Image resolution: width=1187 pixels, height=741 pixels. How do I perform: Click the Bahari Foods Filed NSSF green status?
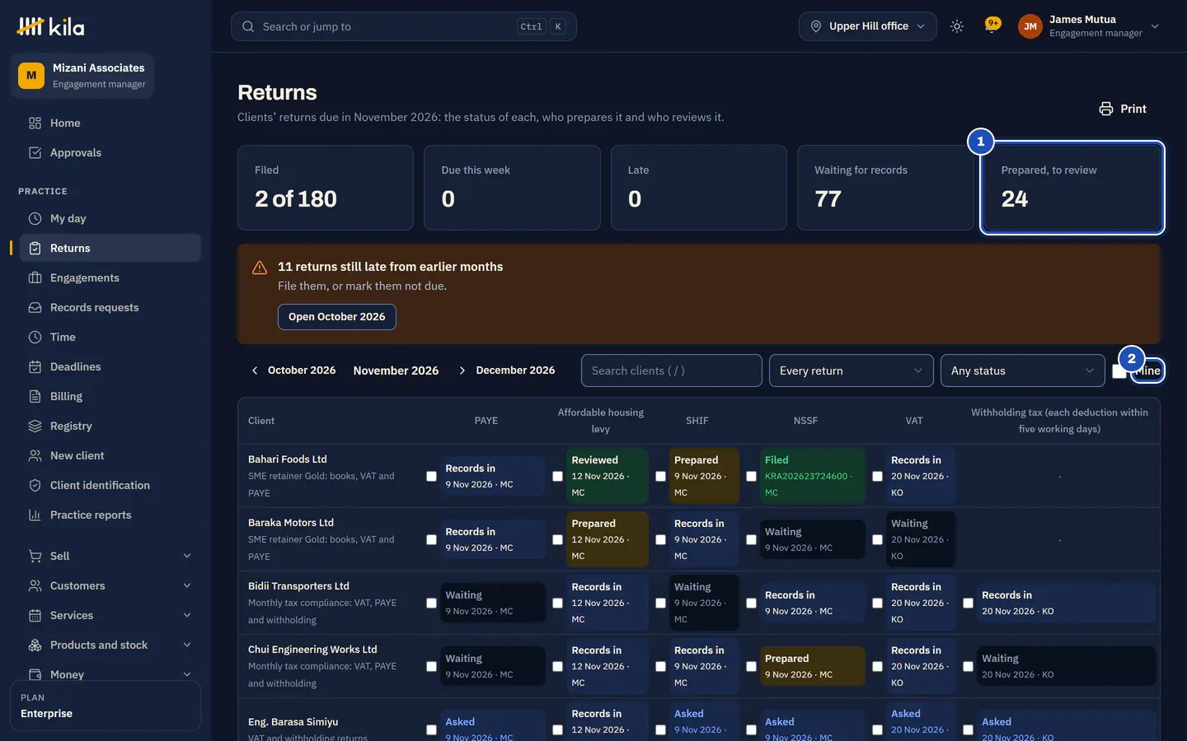tap(813, 476)
